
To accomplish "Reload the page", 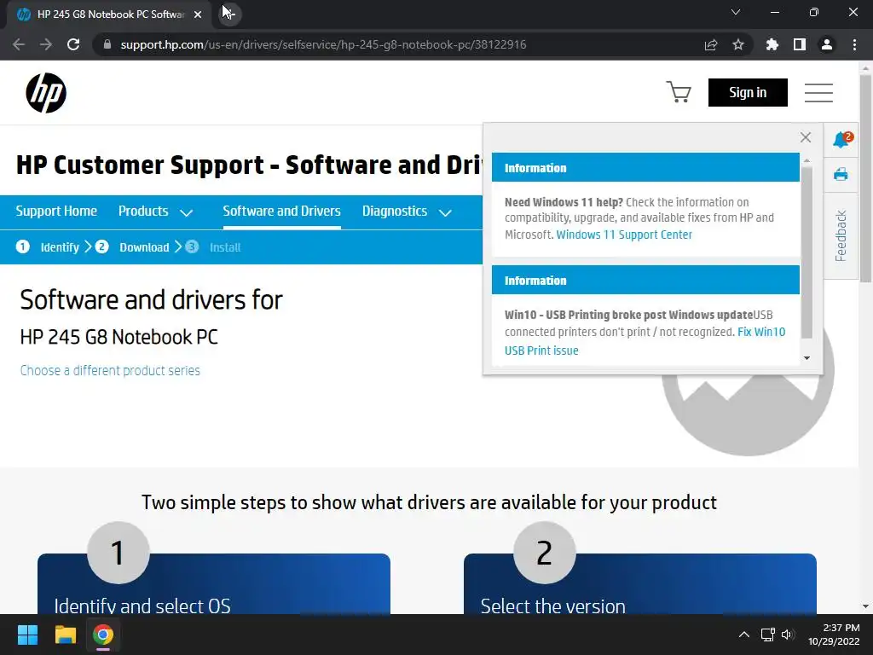I will coord(73,44).
